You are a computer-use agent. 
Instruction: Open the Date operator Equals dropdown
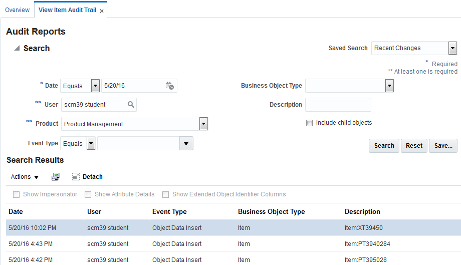(x=95, y=86)
